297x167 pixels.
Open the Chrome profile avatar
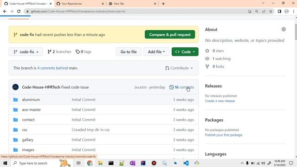point(287,11)
